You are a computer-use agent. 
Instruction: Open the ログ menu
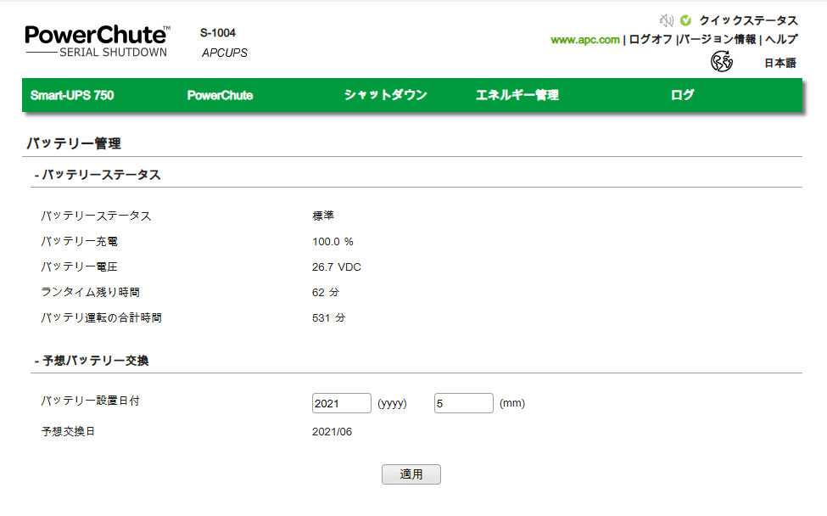click(683, 95)
